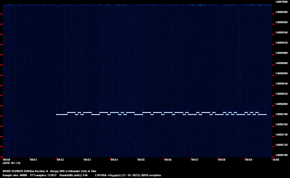Click the date text (2026-04-24)

(x=11, y=163)
